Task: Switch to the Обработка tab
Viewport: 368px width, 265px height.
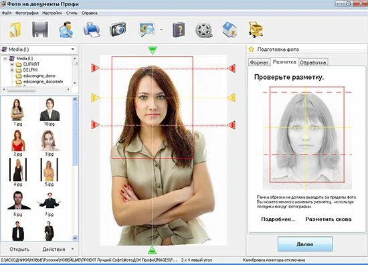Action: (x=313, y=62)
